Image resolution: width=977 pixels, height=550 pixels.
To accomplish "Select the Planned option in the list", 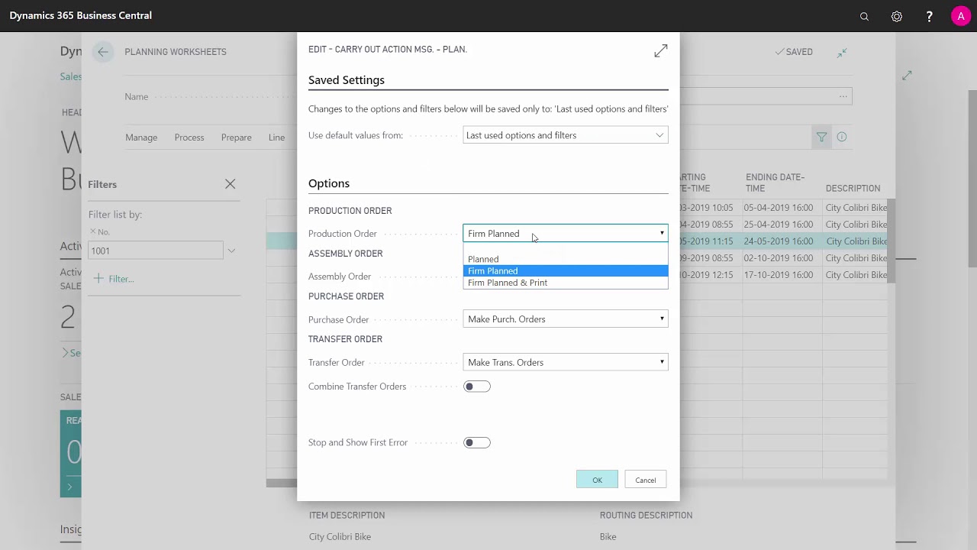I will click(484, 259).
